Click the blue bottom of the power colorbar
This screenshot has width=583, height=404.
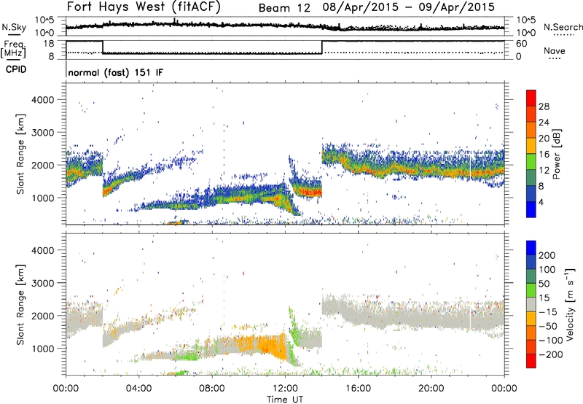click(x=531, y=209)
